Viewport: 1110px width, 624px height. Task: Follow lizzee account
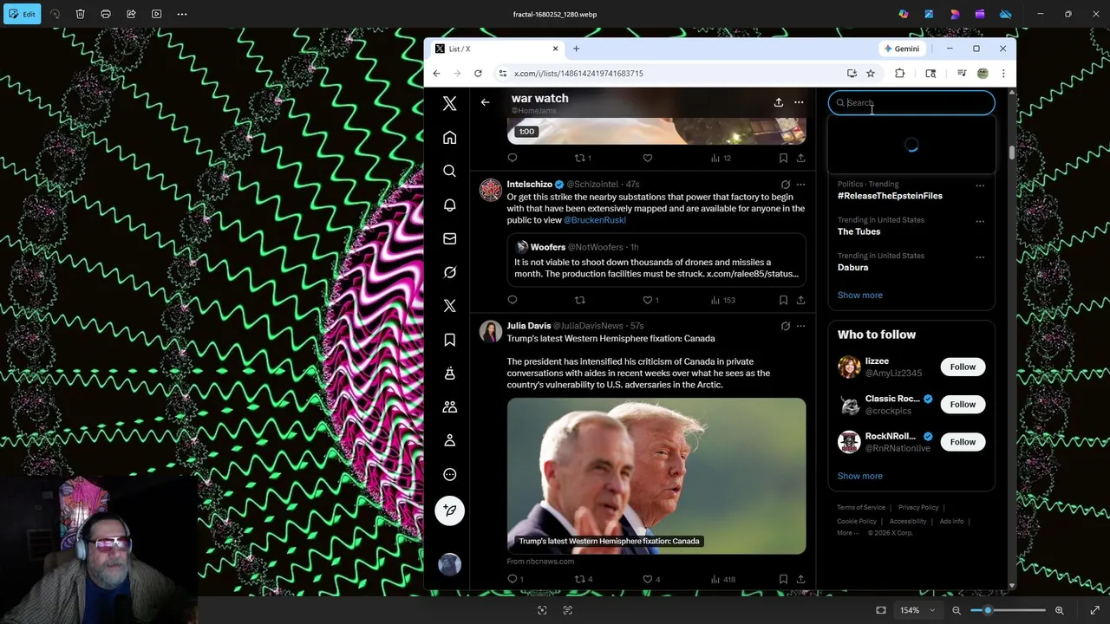[x=963, y=367]
